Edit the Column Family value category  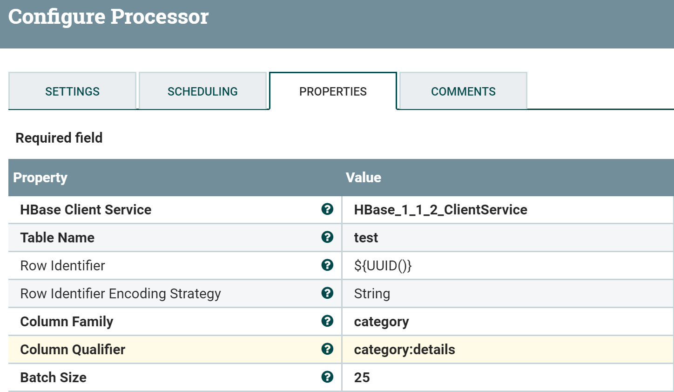coord(381,322)
